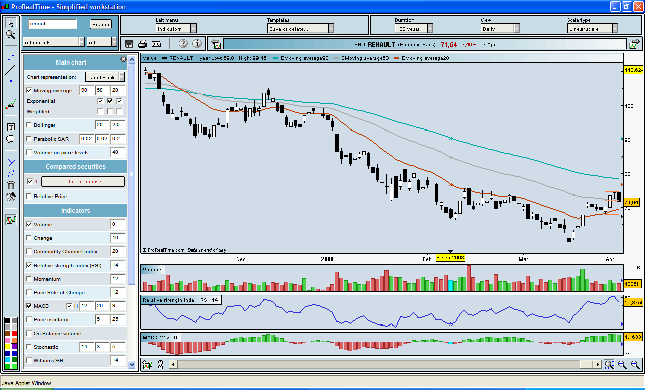Image resolution: width=645 pixels, height=390 pixels.
Task: Click the EMoving average90 legend label
Action: tap(304, 58)
